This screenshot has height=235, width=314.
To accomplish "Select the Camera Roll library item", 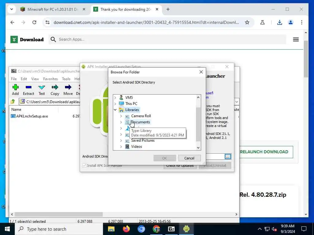I will [141, 116].
